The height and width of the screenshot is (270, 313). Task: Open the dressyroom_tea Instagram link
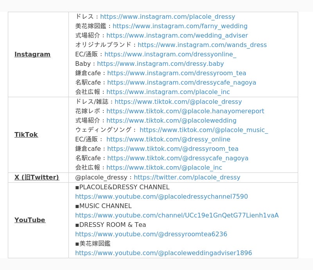click(176, 73)
